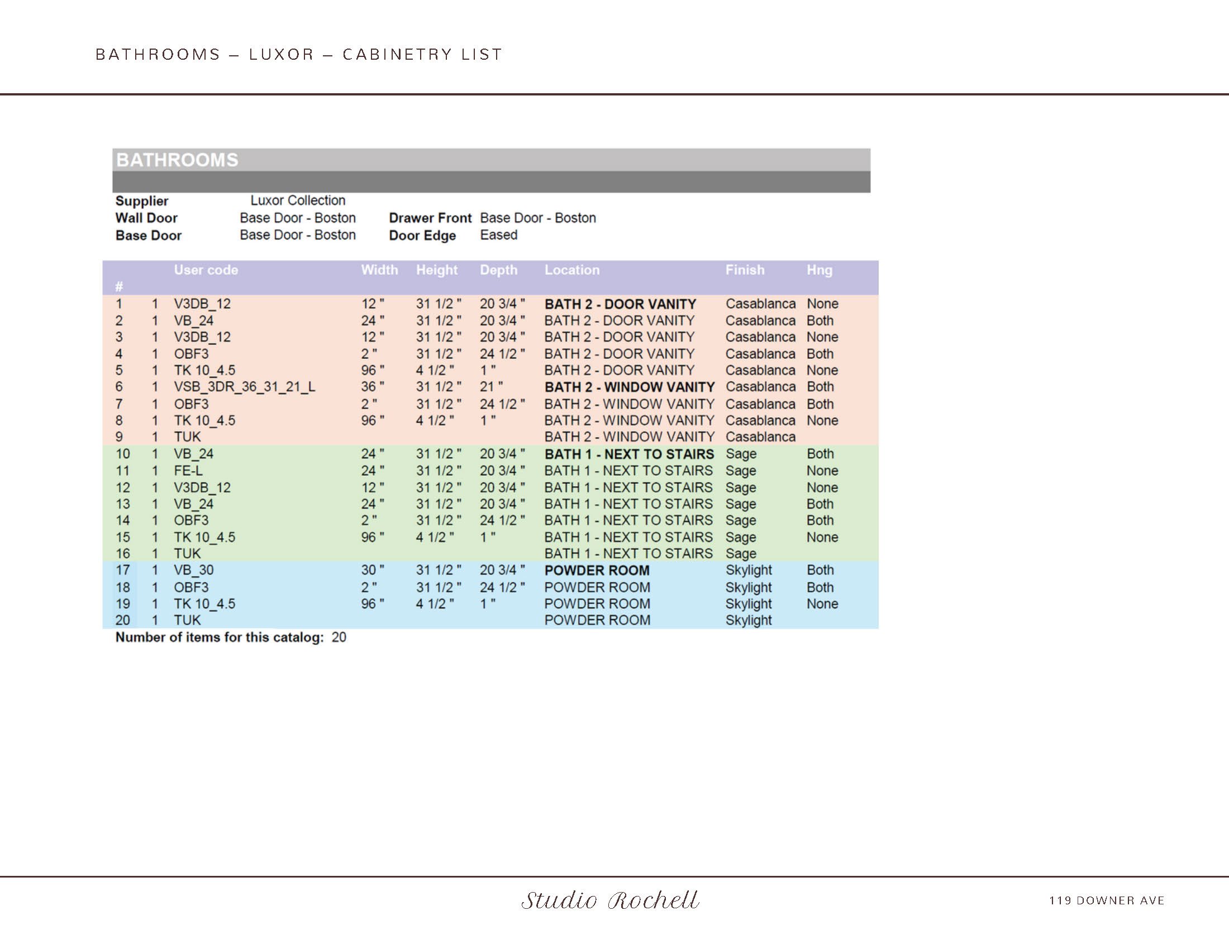Click the Eased door edge value
Viewport: 1229px width, 949px height.
498,235
